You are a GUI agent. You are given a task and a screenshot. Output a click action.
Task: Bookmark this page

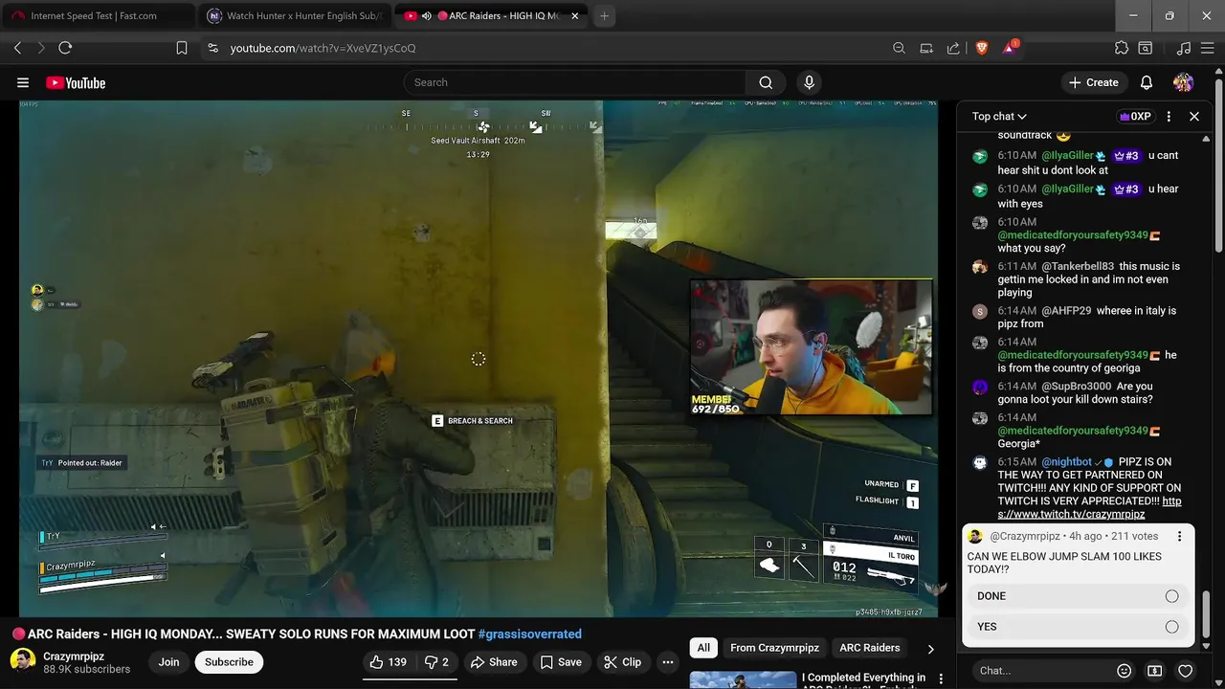pos(182,48)
